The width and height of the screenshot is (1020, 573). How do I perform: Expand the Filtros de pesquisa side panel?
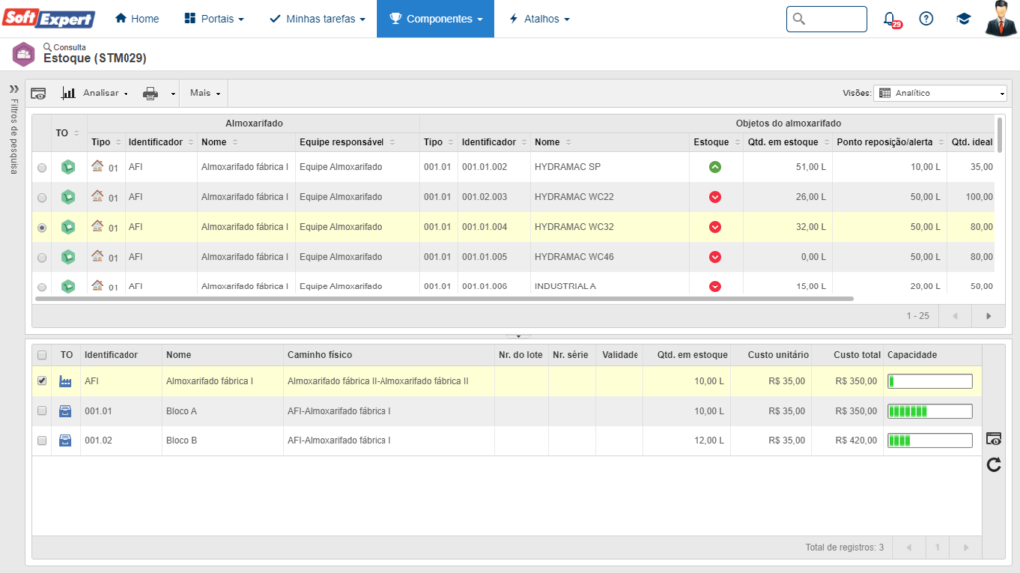pos(14,88)
